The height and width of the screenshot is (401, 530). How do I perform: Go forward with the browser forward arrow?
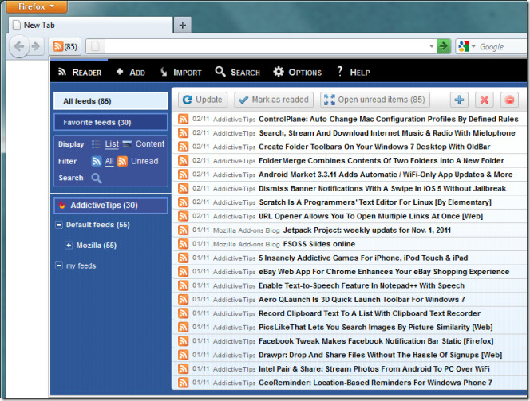coord(36,46)
